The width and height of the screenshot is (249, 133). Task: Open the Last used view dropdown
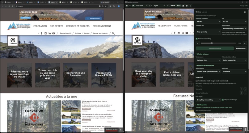click(x=208, y=60)
